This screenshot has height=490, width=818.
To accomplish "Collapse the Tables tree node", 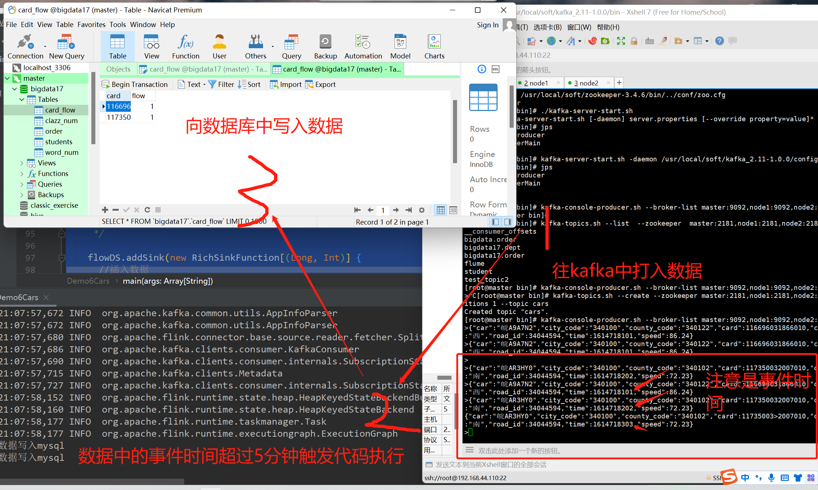I will 22,99.
